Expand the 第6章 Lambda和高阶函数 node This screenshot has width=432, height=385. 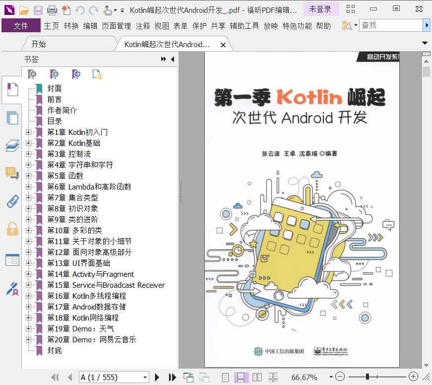(x=28, y=187)
